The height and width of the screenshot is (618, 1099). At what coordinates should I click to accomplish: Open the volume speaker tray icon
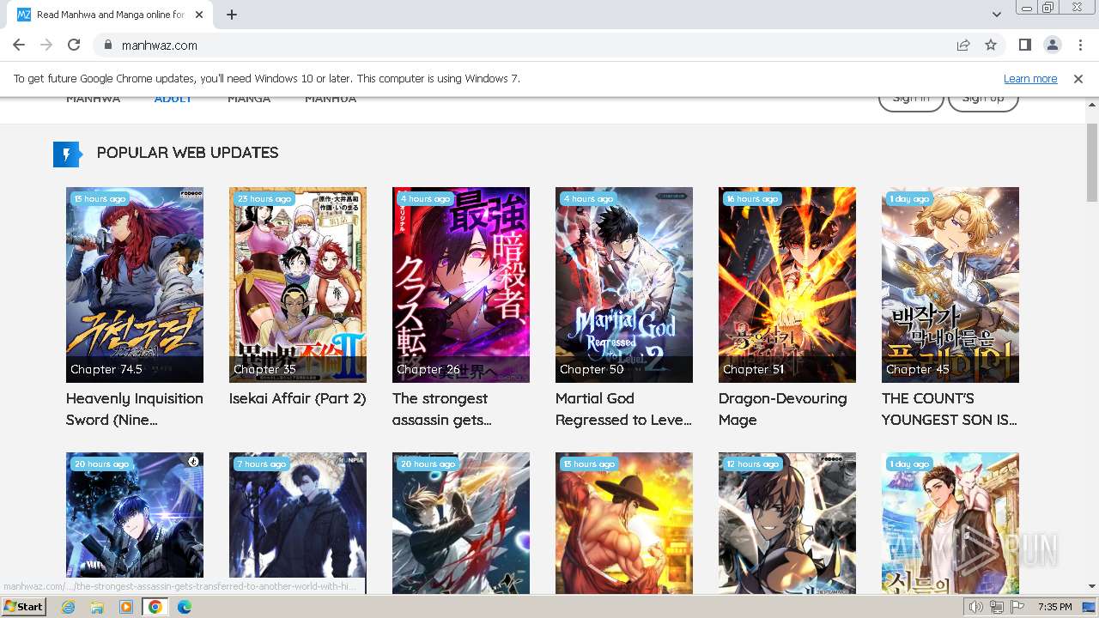(x=975, y=607)
